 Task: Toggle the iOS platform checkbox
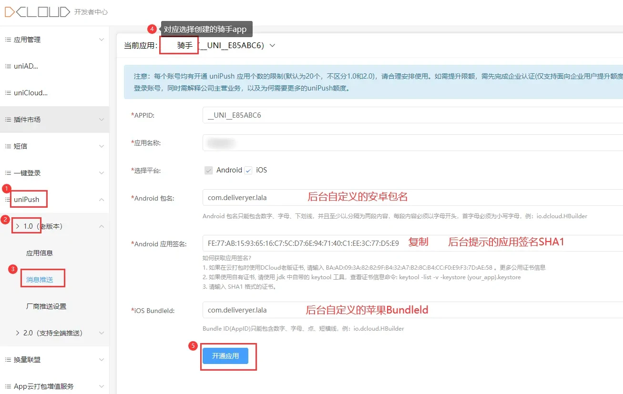pyautogui.click(x=248, y=170)
